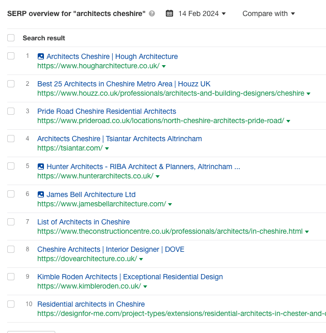Screen dimensions: 326x333
Task: Open the List of Architects in Cheshire link
Action: (83, 222)
